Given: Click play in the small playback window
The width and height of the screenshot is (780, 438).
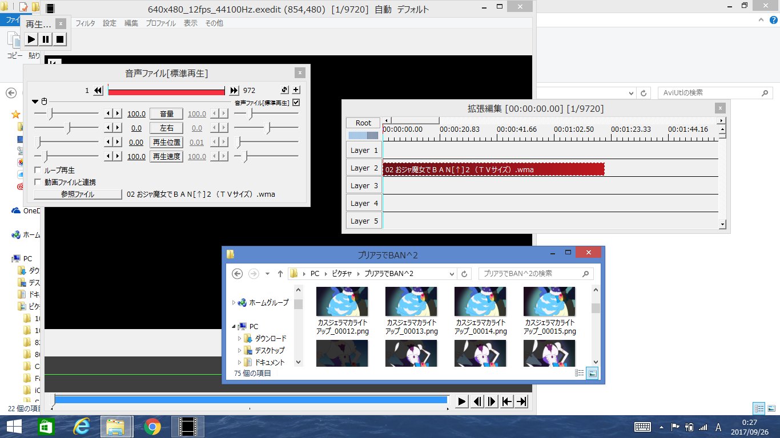Looking at the screenshot, I should click(x=31, y=39).
